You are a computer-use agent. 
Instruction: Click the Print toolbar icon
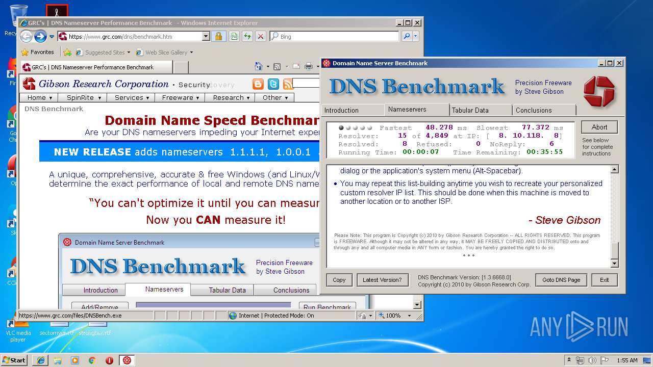[x=308, y=66]
